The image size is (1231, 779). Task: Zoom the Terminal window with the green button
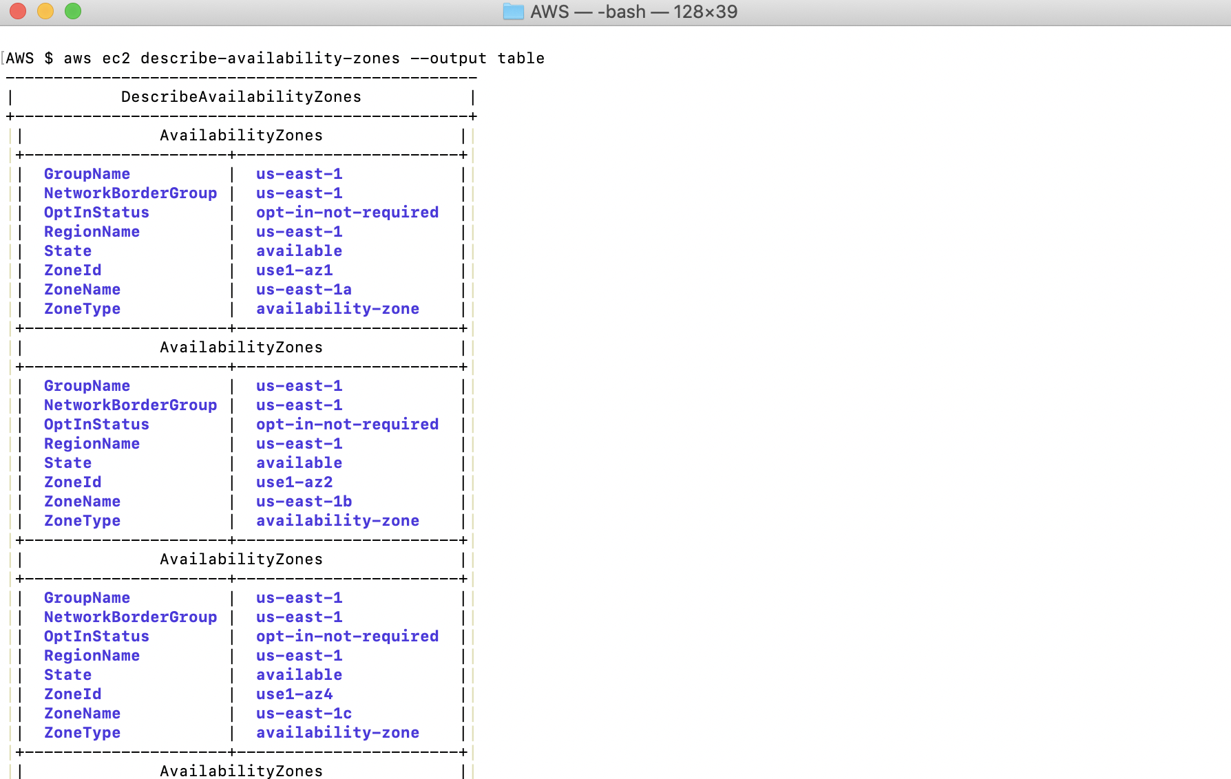click(73, 11)
